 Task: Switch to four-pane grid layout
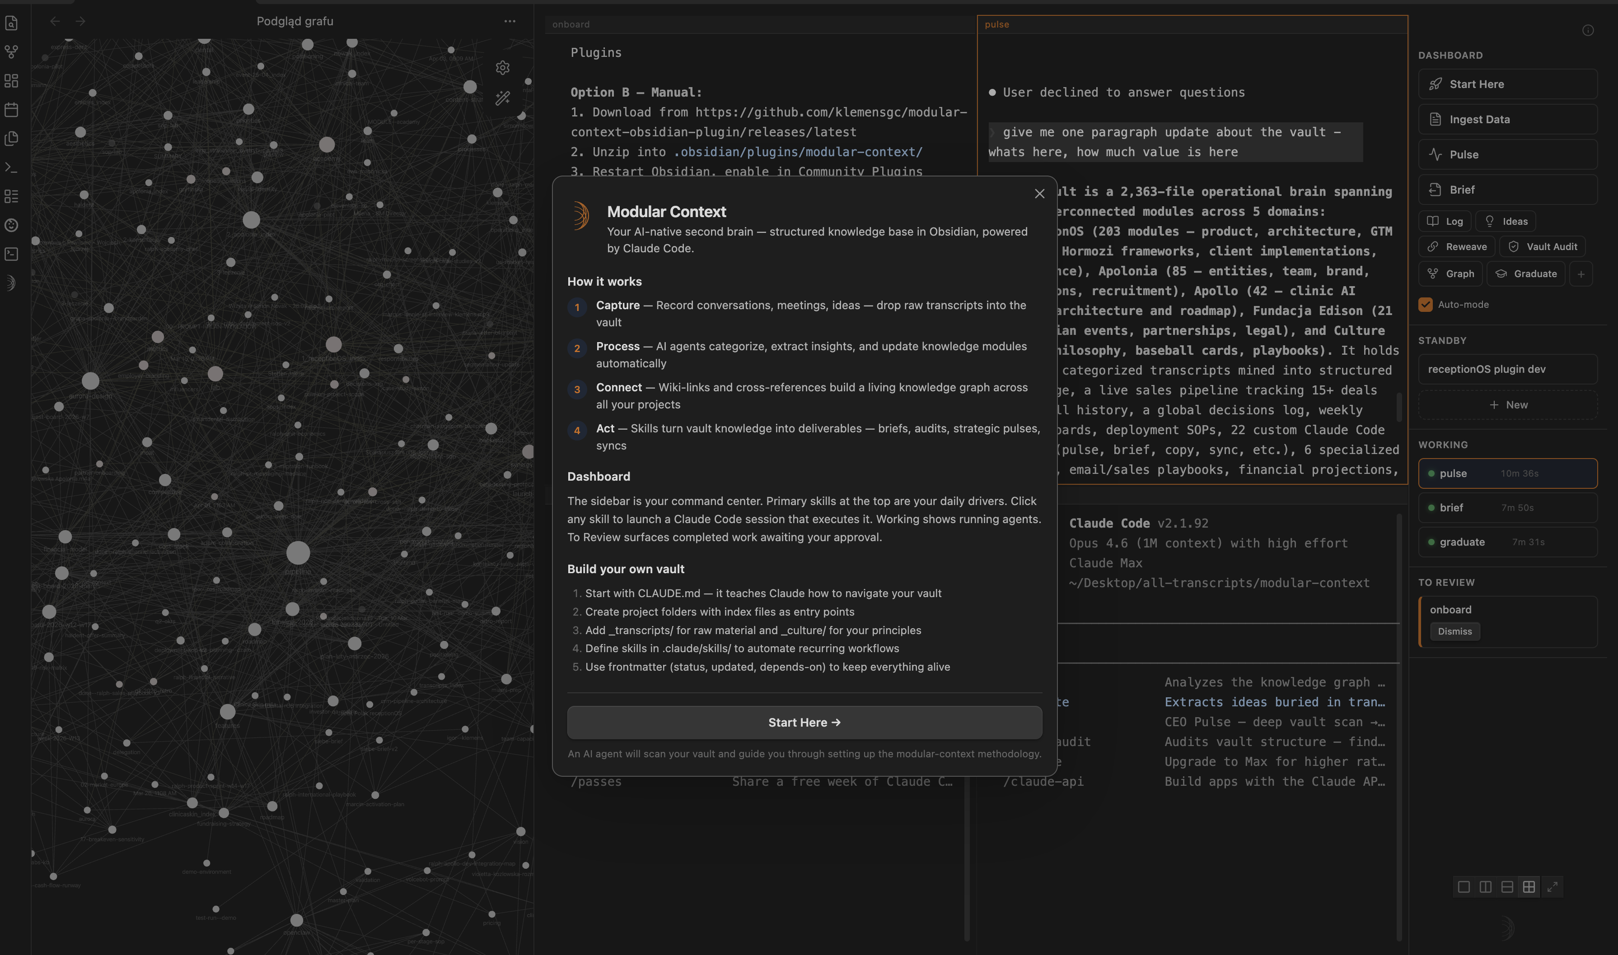tap(1529, 887)
